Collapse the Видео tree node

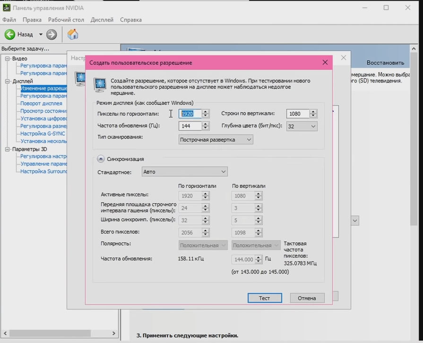pos(8,59)
